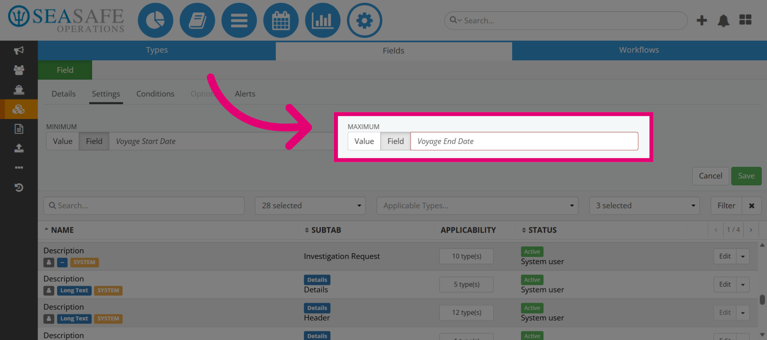Open the Details sub-tab
This screenshot has width=767, height=340.
coord(64,94)
